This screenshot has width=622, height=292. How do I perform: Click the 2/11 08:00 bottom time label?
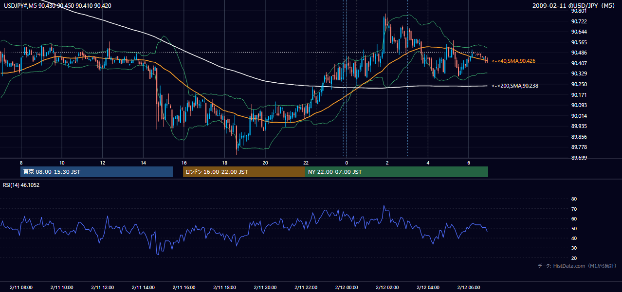click(x=21, y=288)
